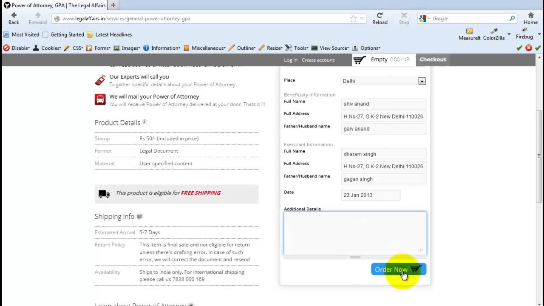544x306 pixels.
Task: Open the Information developer menu
Action: tap(161, 48)
